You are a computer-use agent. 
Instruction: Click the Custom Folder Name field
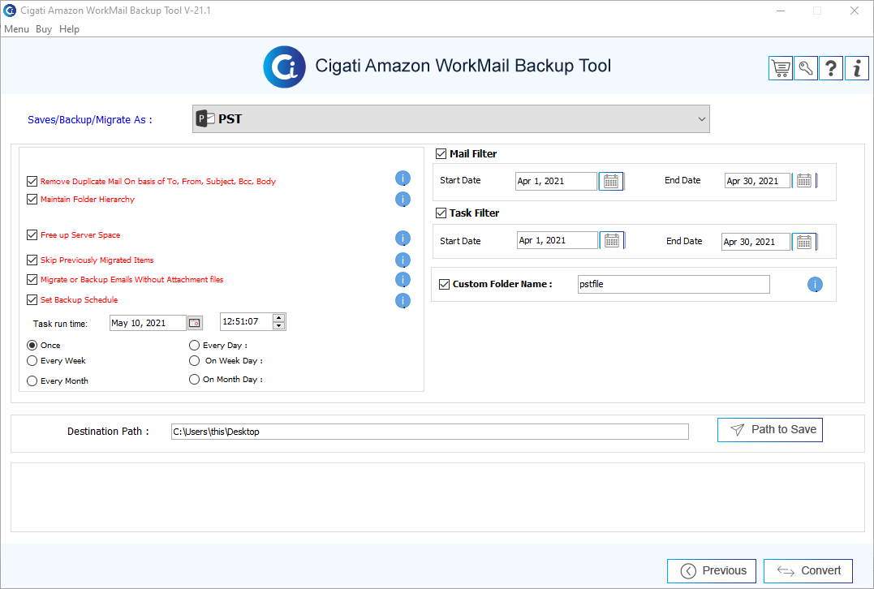point(674,284)
